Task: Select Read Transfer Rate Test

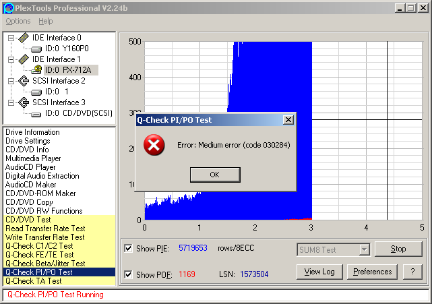Action: 59,229
